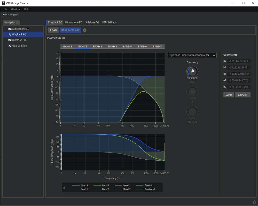Click the legend drag handle icon

(x=64, y=187)
